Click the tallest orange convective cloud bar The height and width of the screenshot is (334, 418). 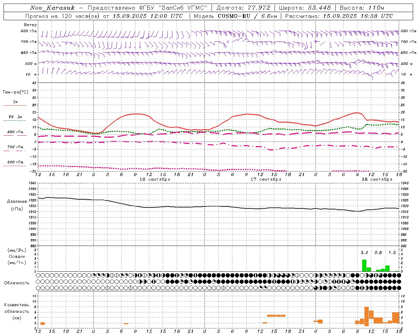366,316
